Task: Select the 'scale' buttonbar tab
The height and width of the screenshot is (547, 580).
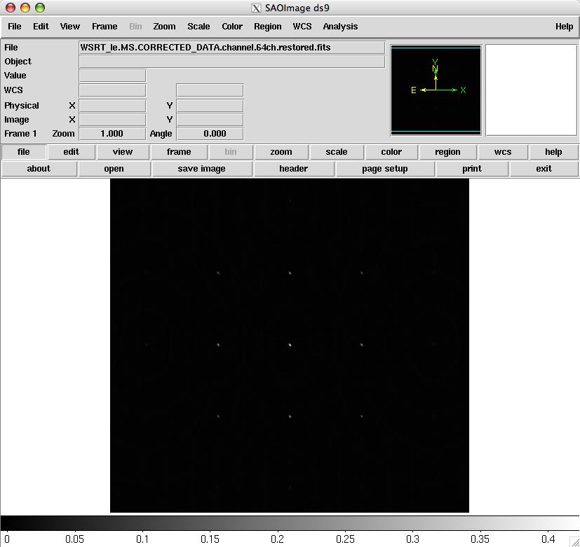Action: point(337,152)
